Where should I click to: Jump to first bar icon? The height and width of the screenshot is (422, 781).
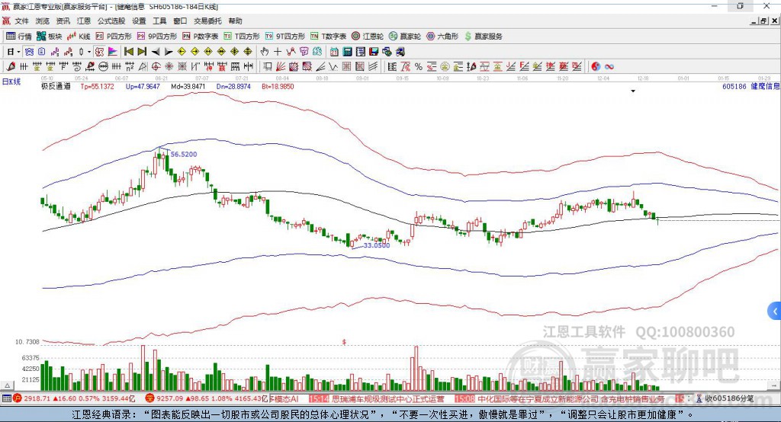[x=128, y=52]
